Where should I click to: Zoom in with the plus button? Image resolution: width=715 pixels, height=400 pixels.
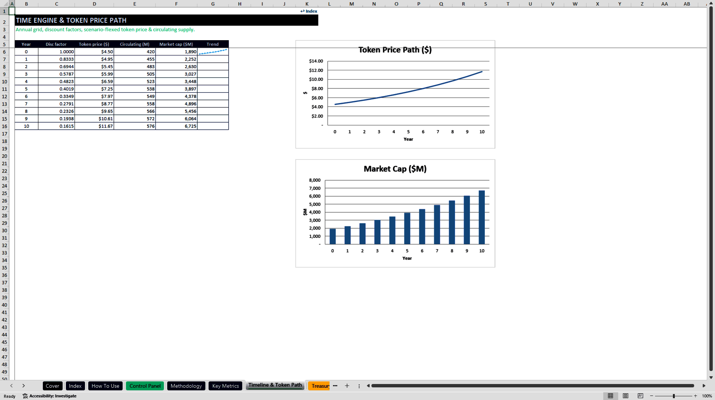point(696,396)
